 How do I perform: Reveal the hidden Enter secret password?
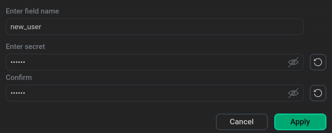pos(293,62)
